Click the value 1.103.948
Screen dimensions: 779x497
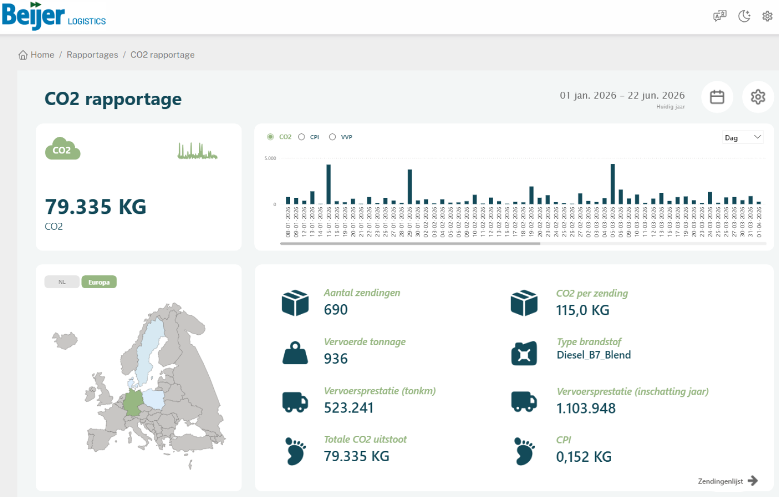(586, 408)
